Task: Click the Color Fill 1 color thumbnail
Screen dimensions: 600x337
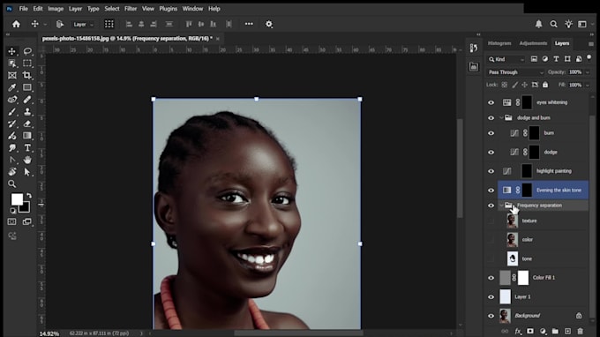Action: click(505, 278)
